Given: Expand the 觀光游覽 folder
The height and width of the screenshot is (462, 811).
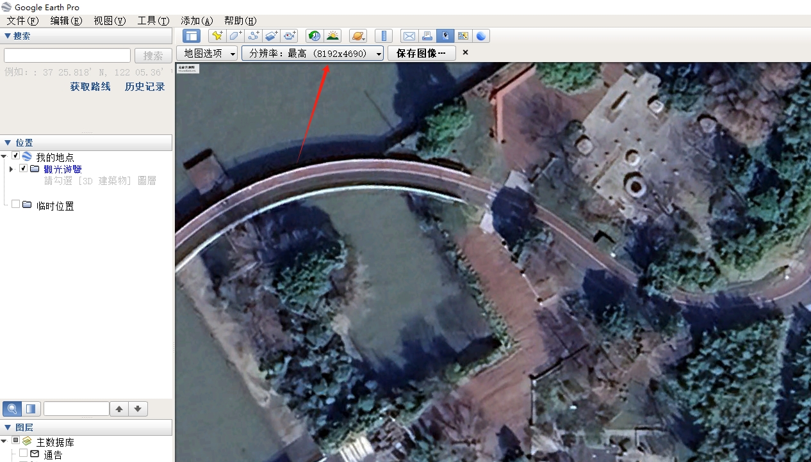Looking at the screenshot, I should point(12,169).
